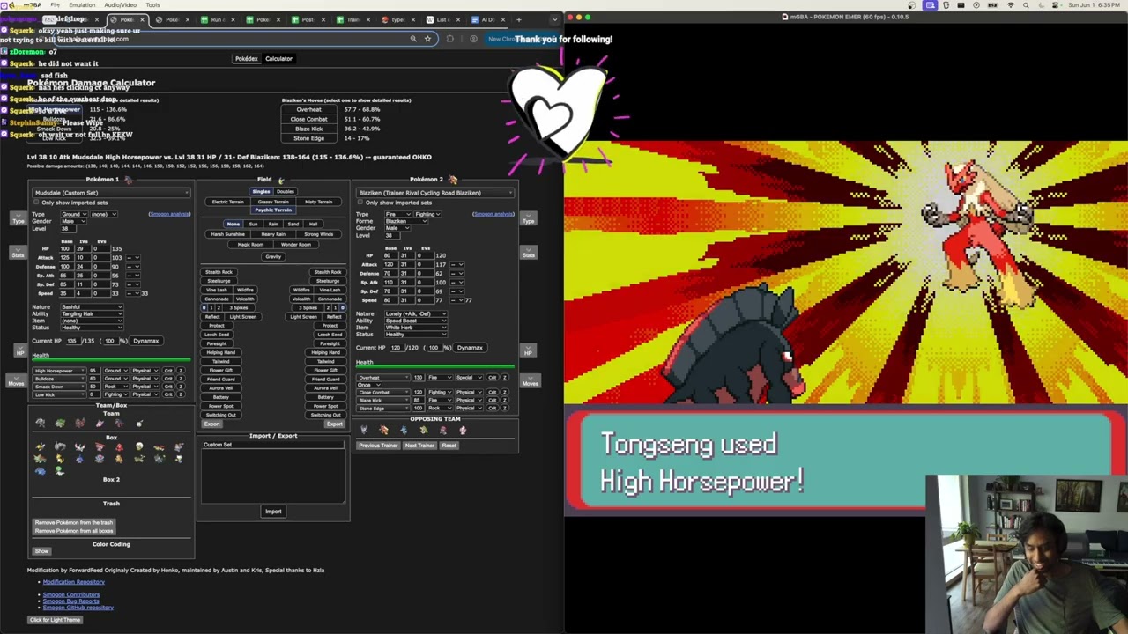Toggle Pokémon 2 side Stealth Rock

coord(328,272)
